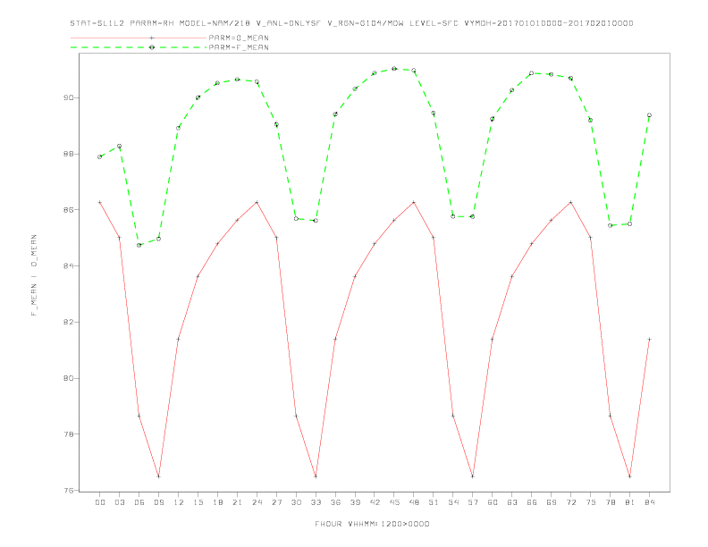708x547 pixels.
Task: Click the x-axis tick label 60
Action: click(493, 502)
